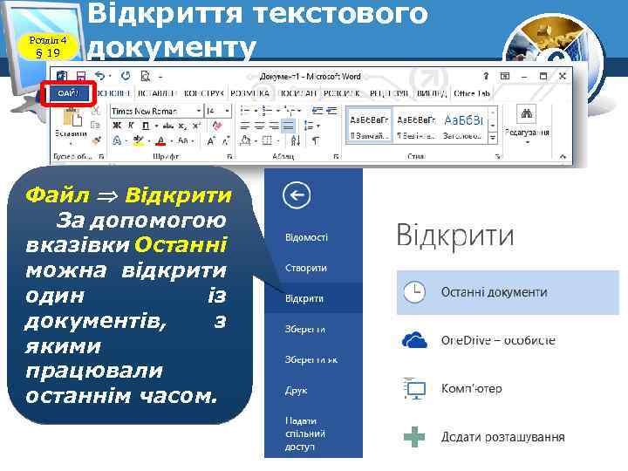The image size is (628, 471).
Task: Click the Redo/repeat arrow icon
Action: click(x=126, y=75)
